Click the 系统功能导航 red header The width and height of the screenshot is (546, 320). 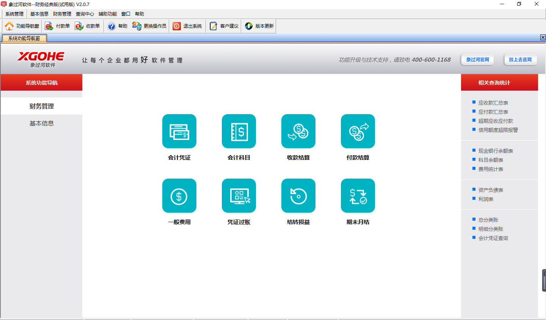pos(42,82)
